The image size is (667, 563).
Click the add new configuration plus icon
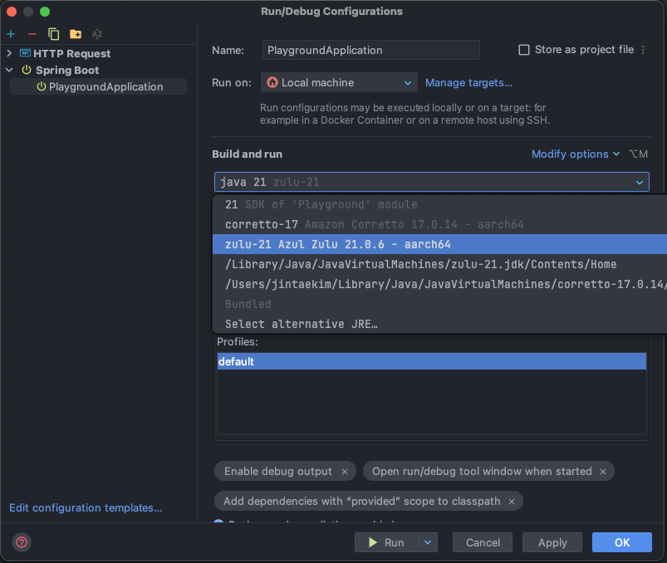click(11, 34)
